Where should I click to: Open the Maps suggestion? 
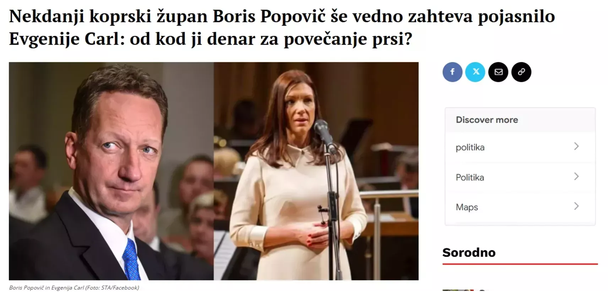coord(520,207)
